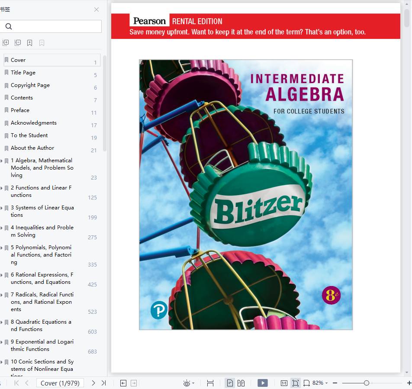This screenshot has width=412, height=389.
Task: Go back to previous view icon
Action: tap(123, 383)
